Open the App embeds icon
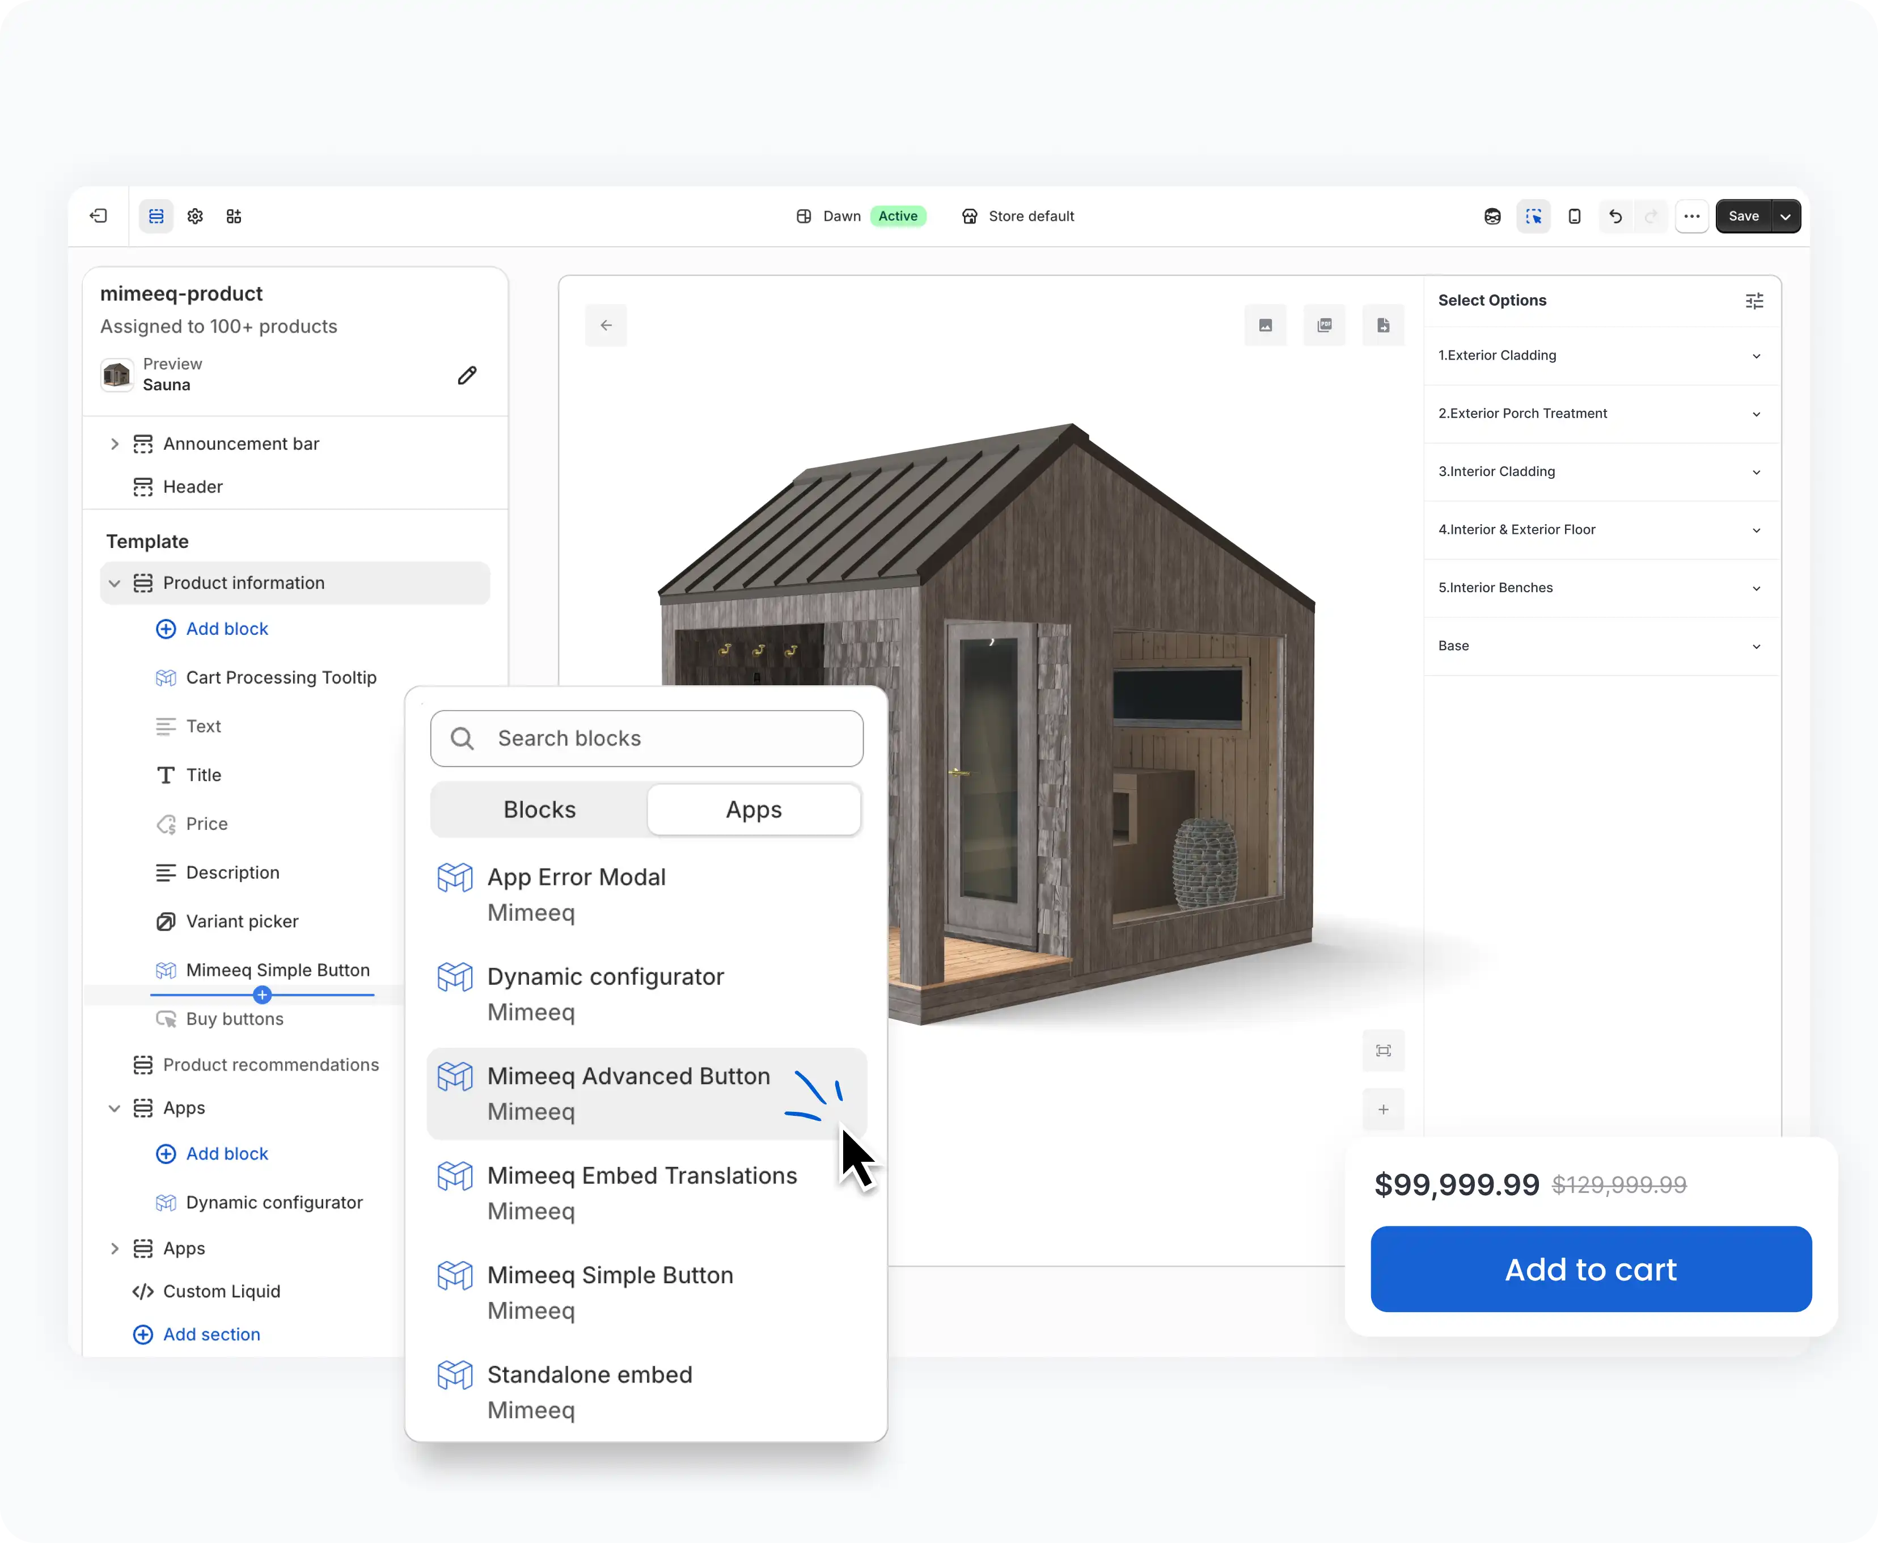The image size is (1878, 1543). (234, 216)
